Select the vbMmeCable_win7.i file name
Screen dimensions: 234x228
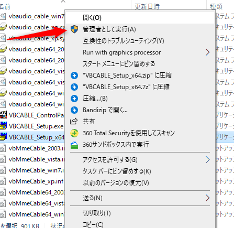(x=37, y=170)
